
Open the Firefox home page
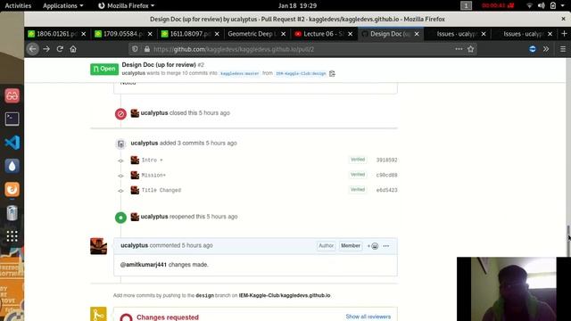(x=73, y=49)
